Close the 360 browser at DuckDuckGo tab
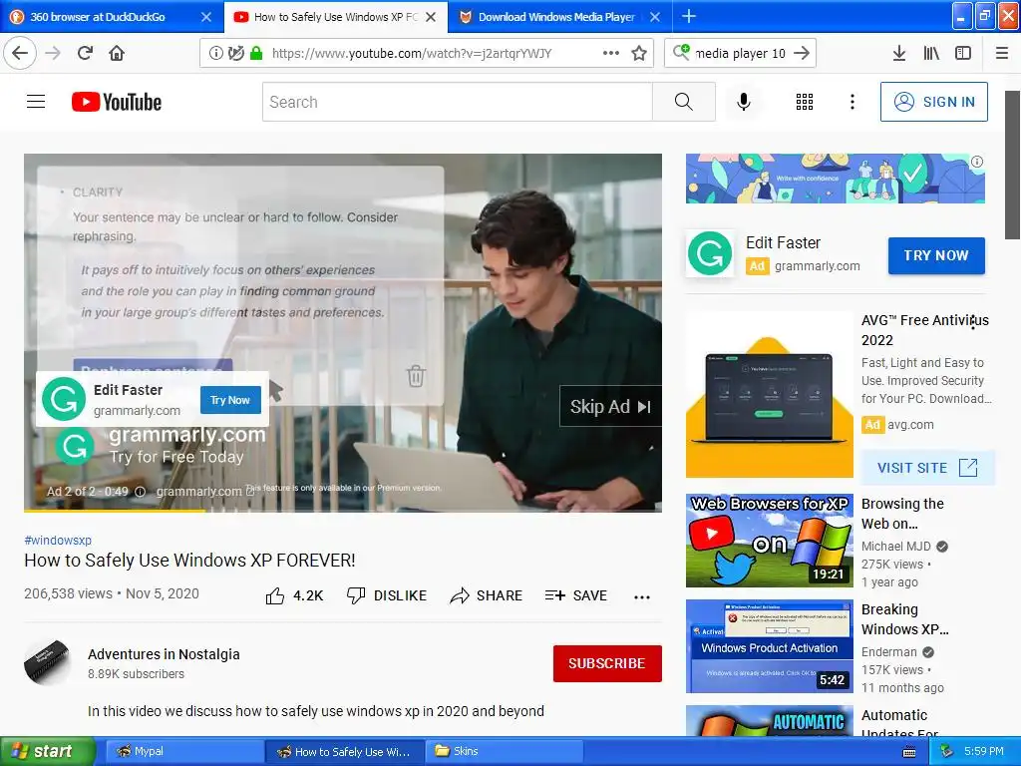The height and width of the screenshot is (766, 1021). click(206, 17)
